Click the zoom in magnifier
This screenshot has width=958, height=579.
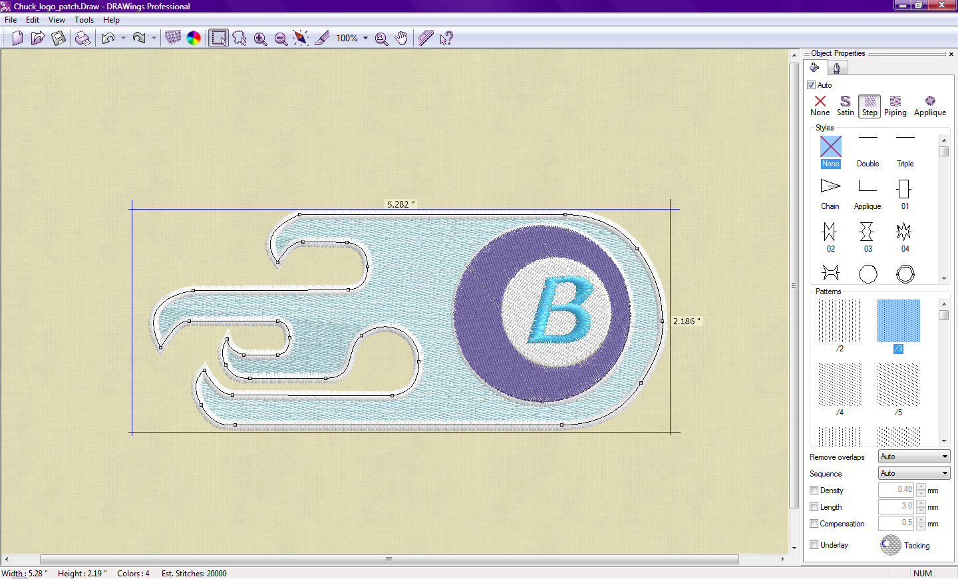coord(260,39)
